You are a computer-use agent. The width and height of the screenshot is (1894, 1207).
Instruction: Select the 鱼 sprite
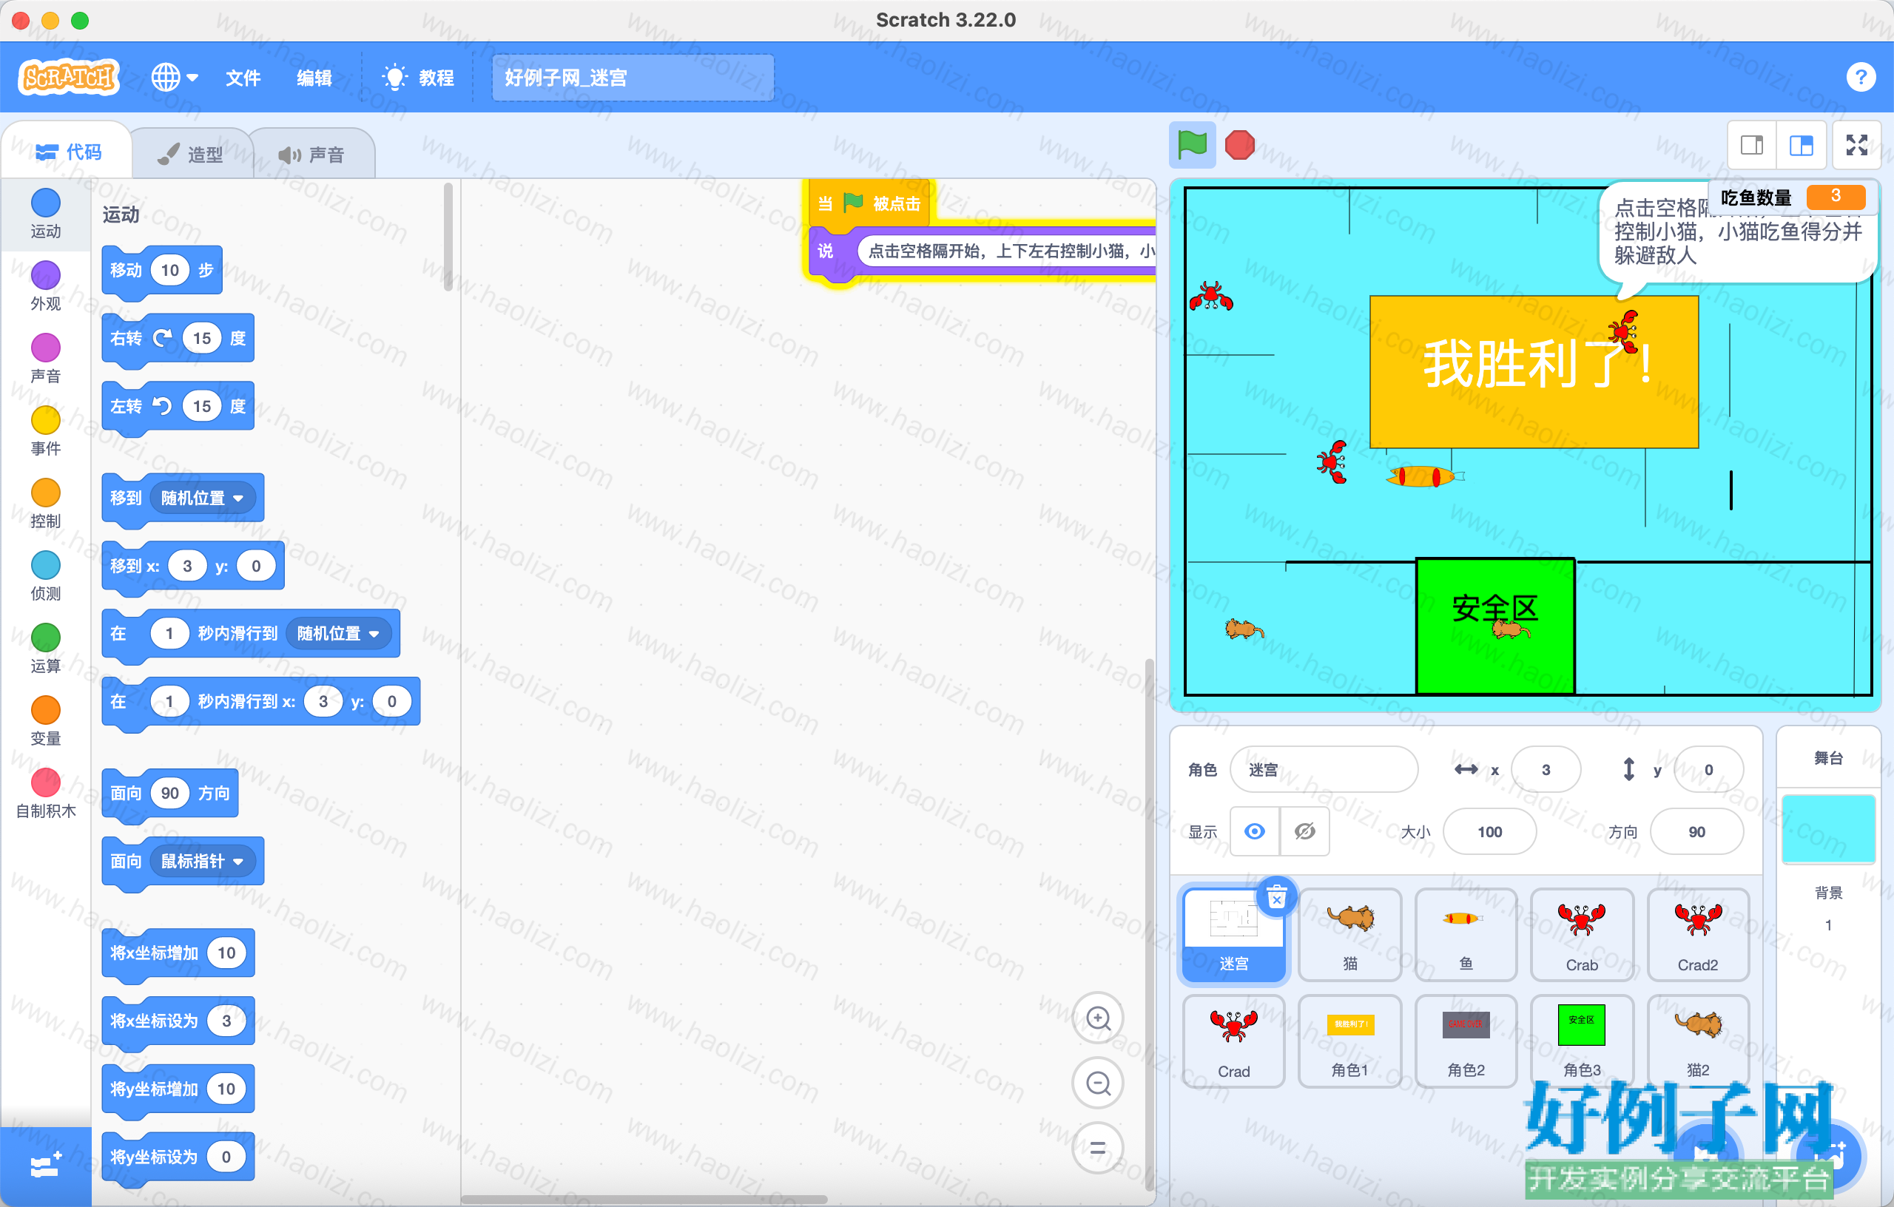[x=1466, y=934]
